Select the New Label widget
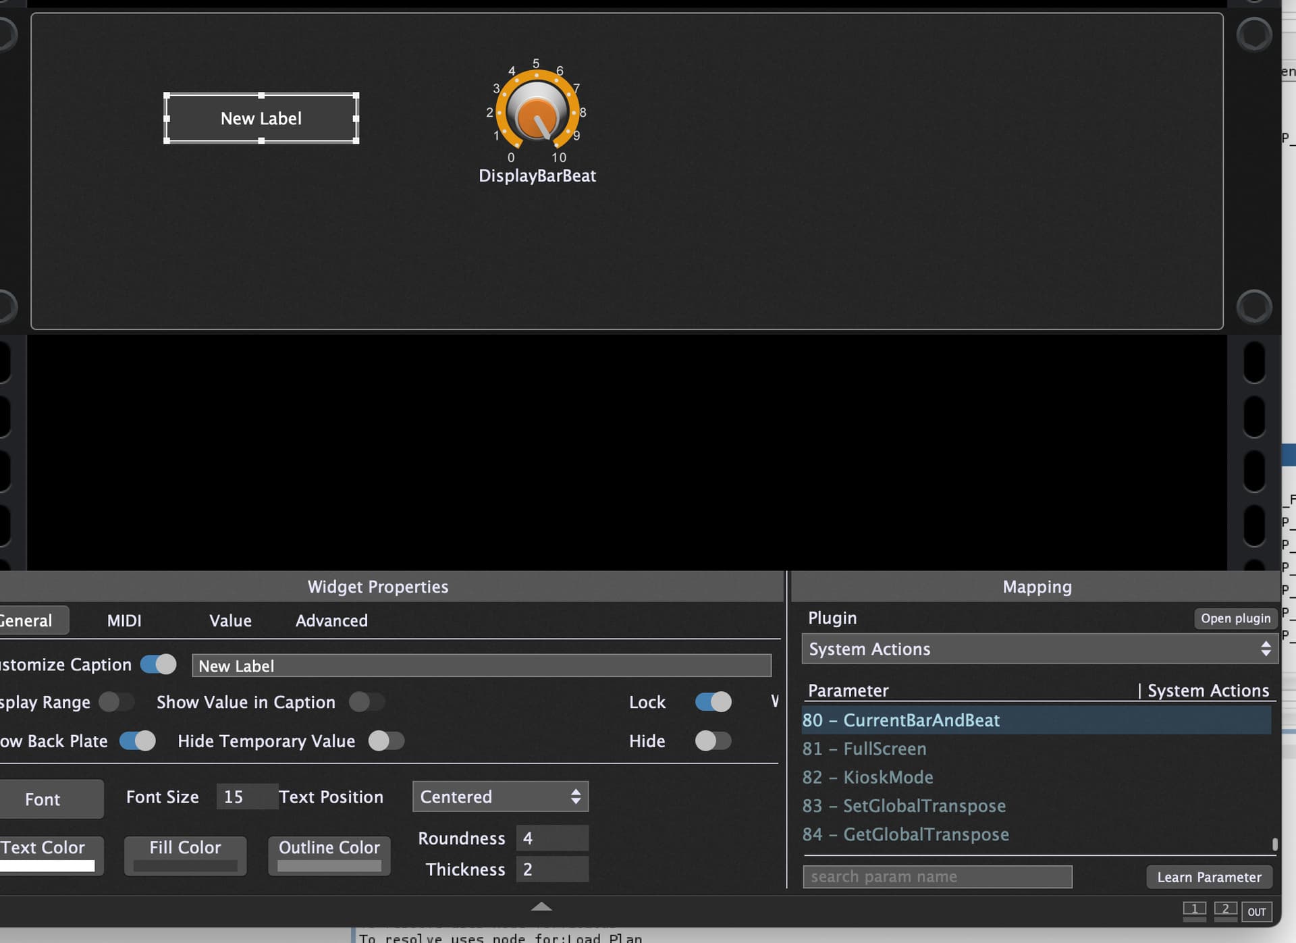Viewport: 1296px width, 943px height. point(261,118)
